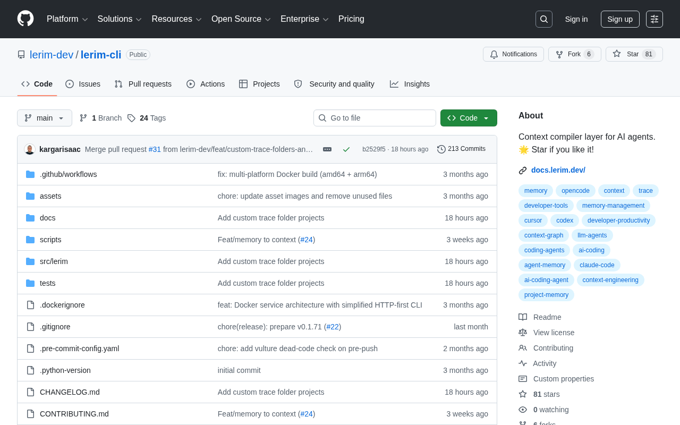Click the notifications bell icon
Viewport: 680px width, 425px height.
(494, 54)
